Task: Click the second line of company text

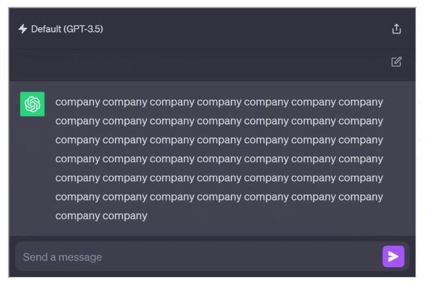Action: pos(219,121)
